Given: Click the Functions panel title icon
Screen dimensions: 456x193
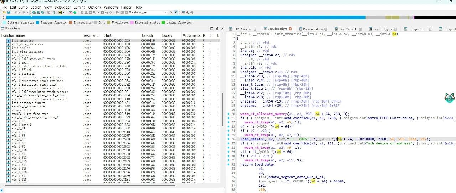Looking at the screenshot, I should [x=3, y=28].
